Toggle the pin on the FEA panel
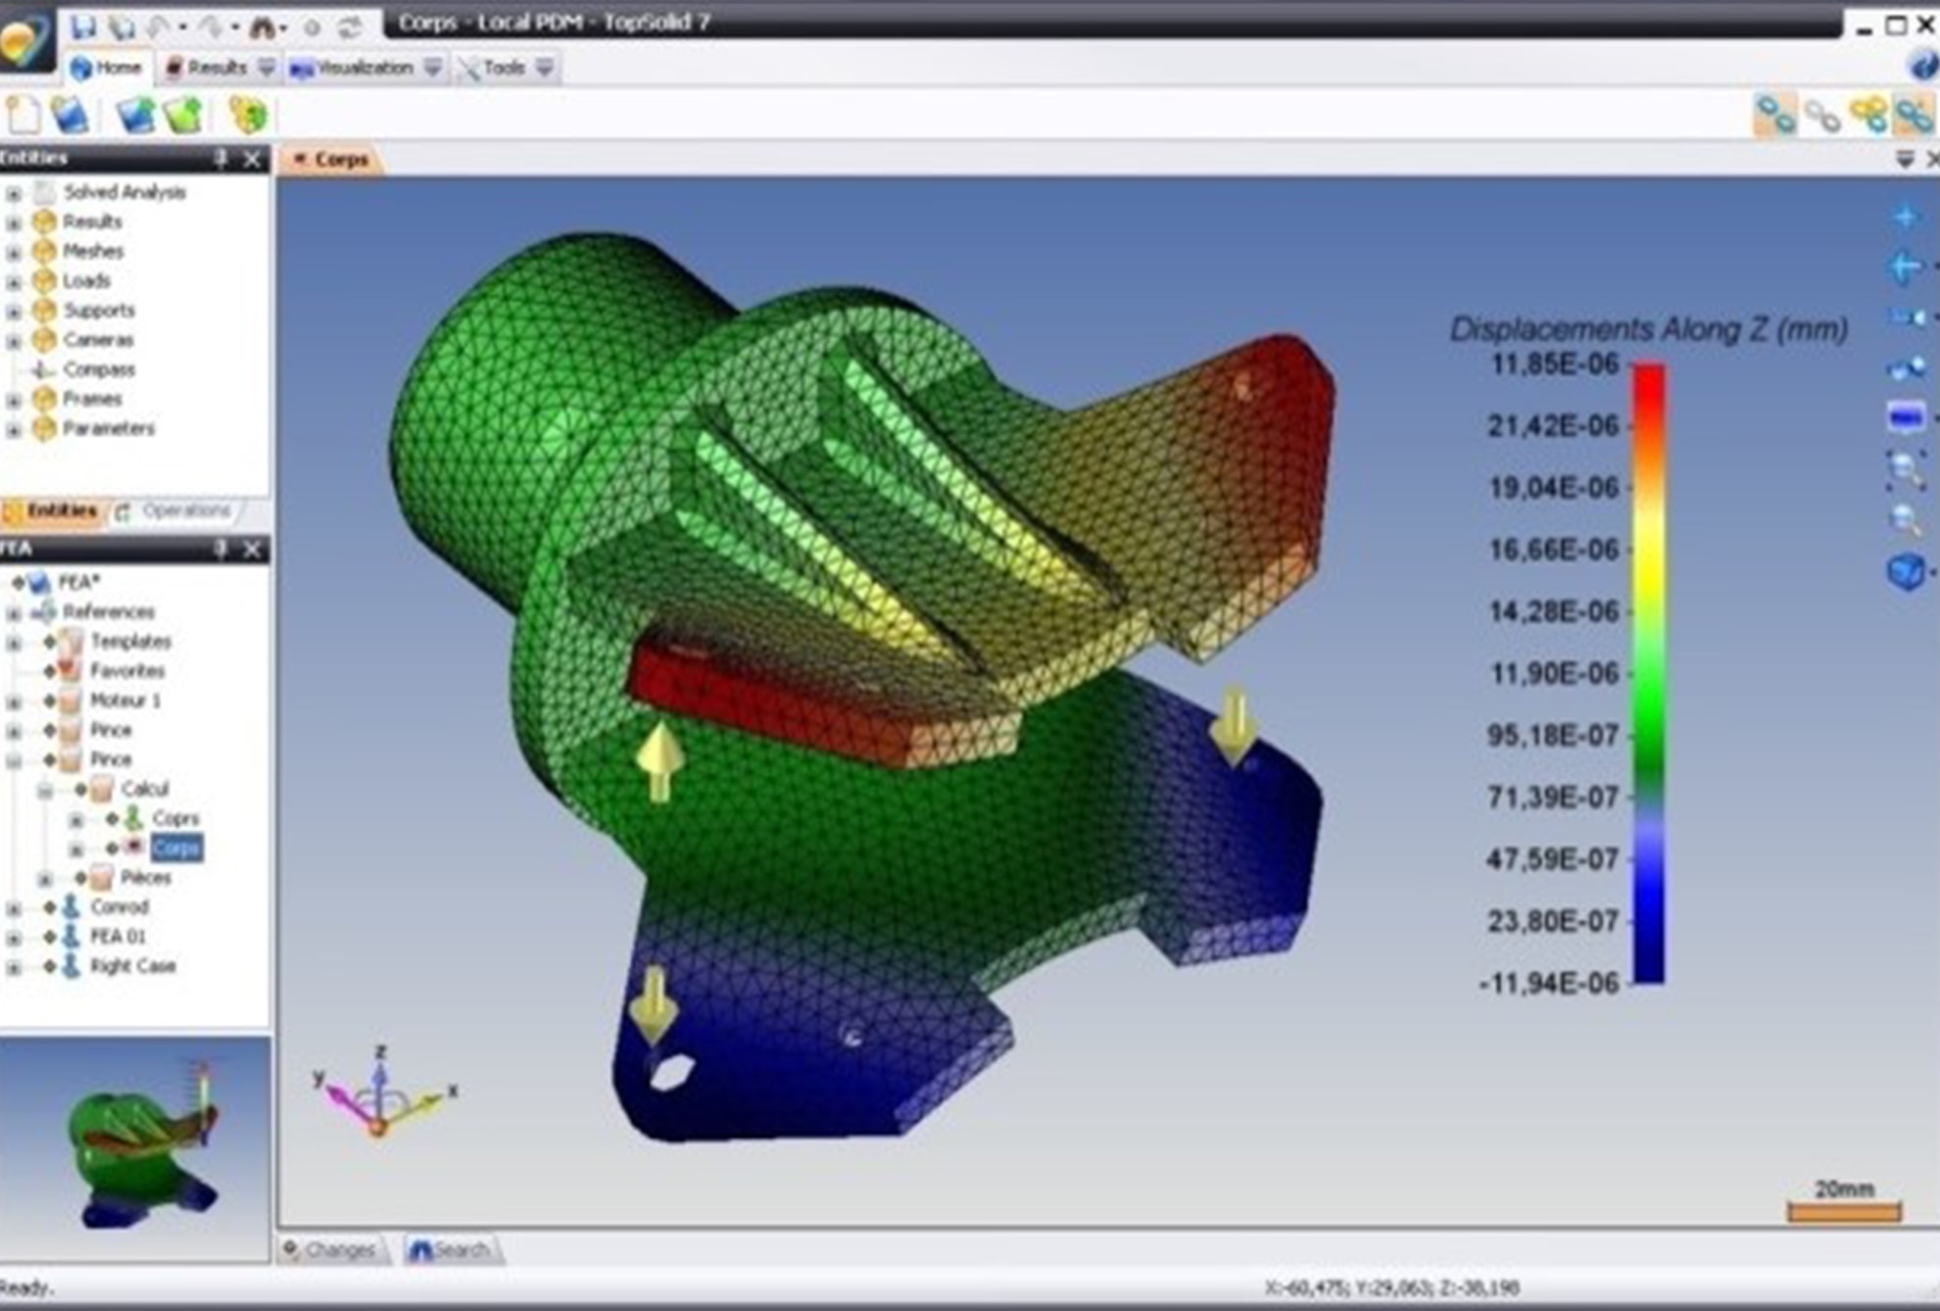 point(221,549)
